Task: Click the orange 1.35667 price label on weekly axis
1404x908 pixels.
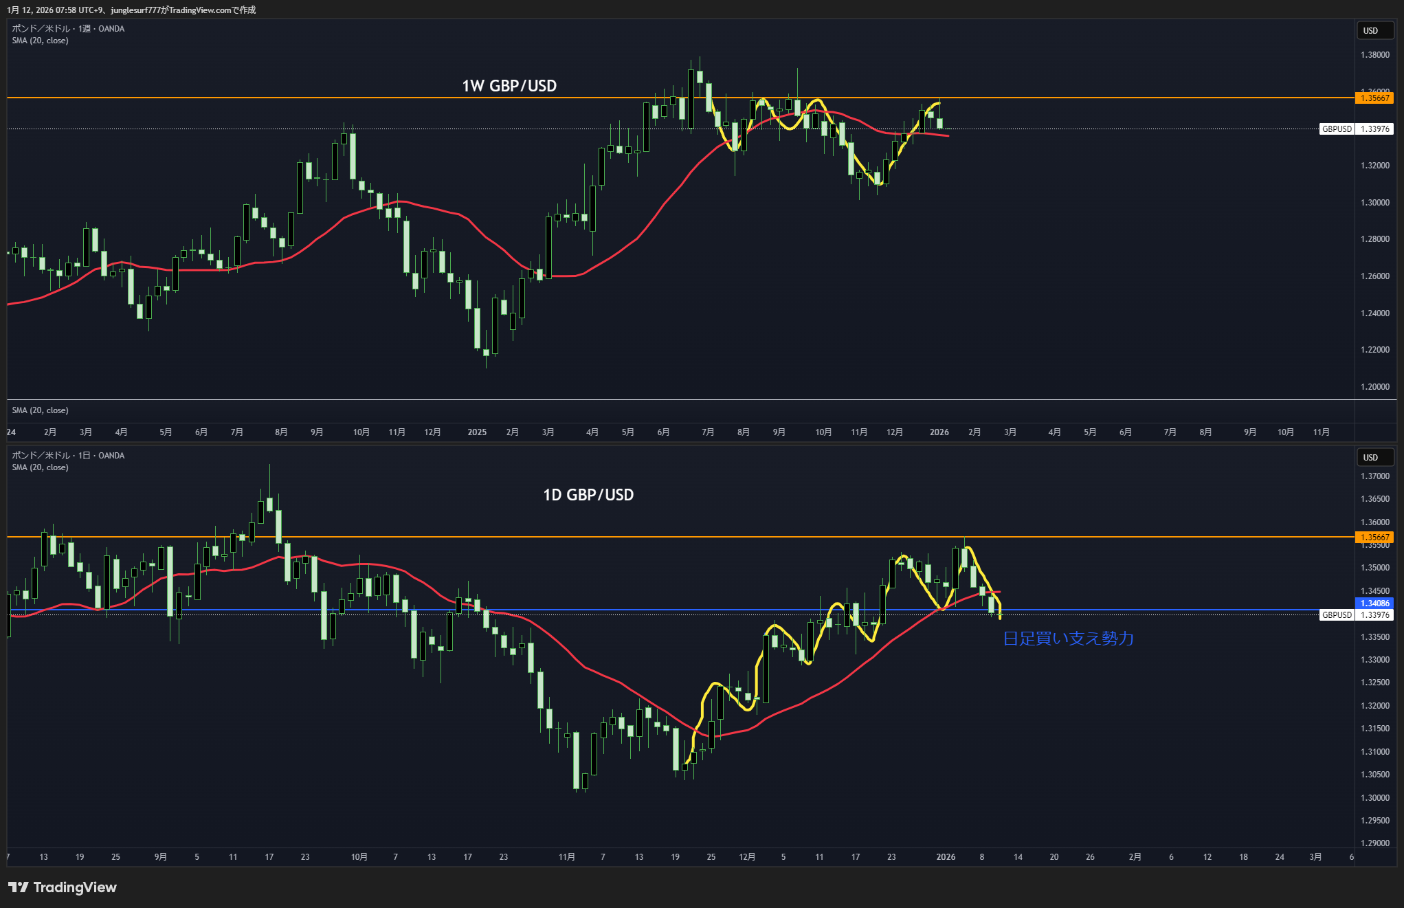Action: [1374, 98]
